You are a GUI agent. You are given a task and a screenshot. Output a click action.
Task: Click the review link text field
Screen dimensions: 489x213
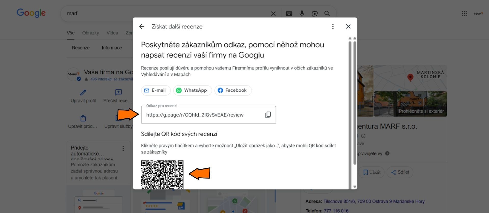pos(201,115)
